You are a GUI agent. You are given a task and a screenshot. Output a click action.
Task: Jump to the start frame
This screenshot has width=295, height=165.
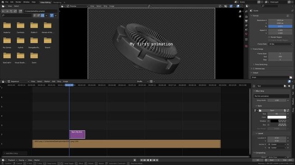click(x=142, y=160)
